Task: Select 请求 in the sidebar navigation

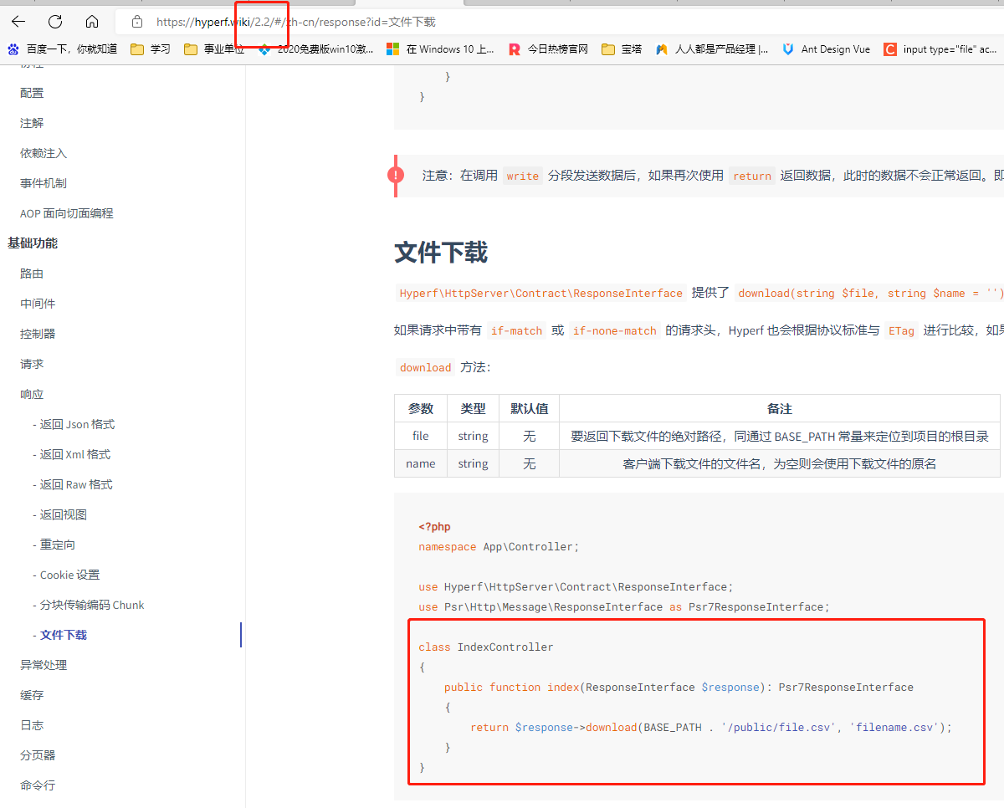Action: [31, 363]
